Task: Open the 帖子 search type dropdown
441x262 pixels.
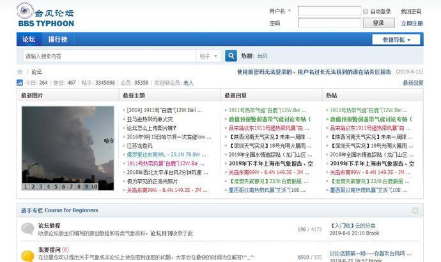Action: (208, 56)
